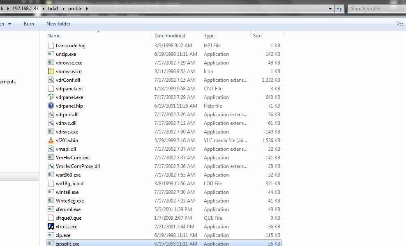Open the address bar history dropdown

[x=330, y=9]
